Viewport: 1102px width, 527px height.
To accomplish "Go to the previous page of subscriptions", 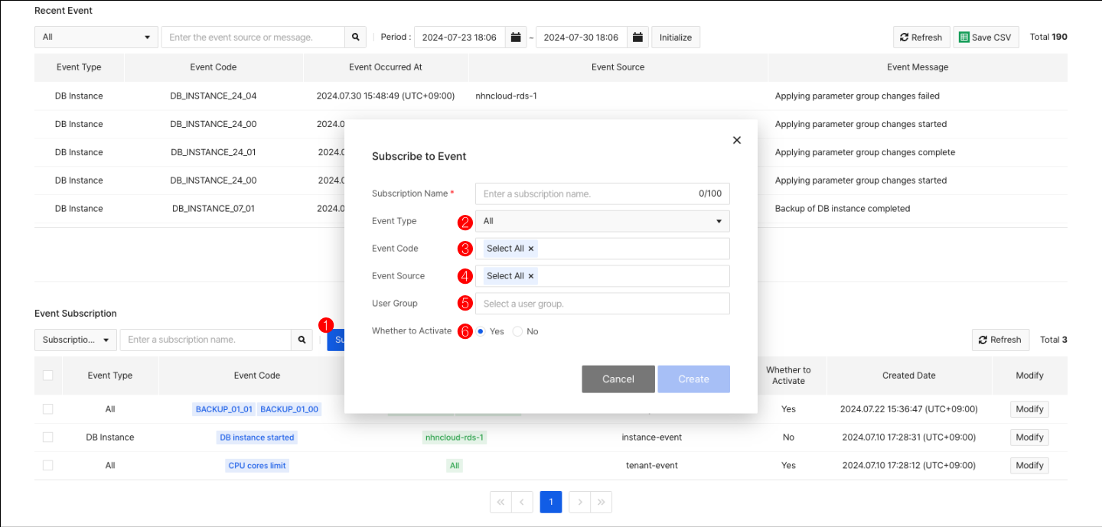I will (x=522, y=502).
